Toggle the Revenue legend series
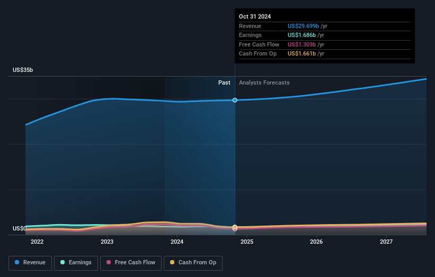Image resolution: width=435 pixels, height=277 pixels. [30, 263]
